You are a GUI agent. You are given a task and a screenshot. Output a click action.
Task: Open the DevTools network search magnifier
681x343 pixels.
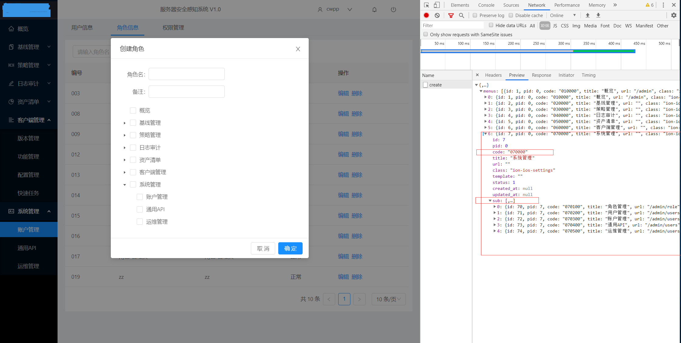click(x=462, y=15)
